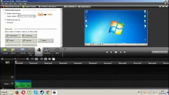Step backward one frame

[x=111, y=52]
